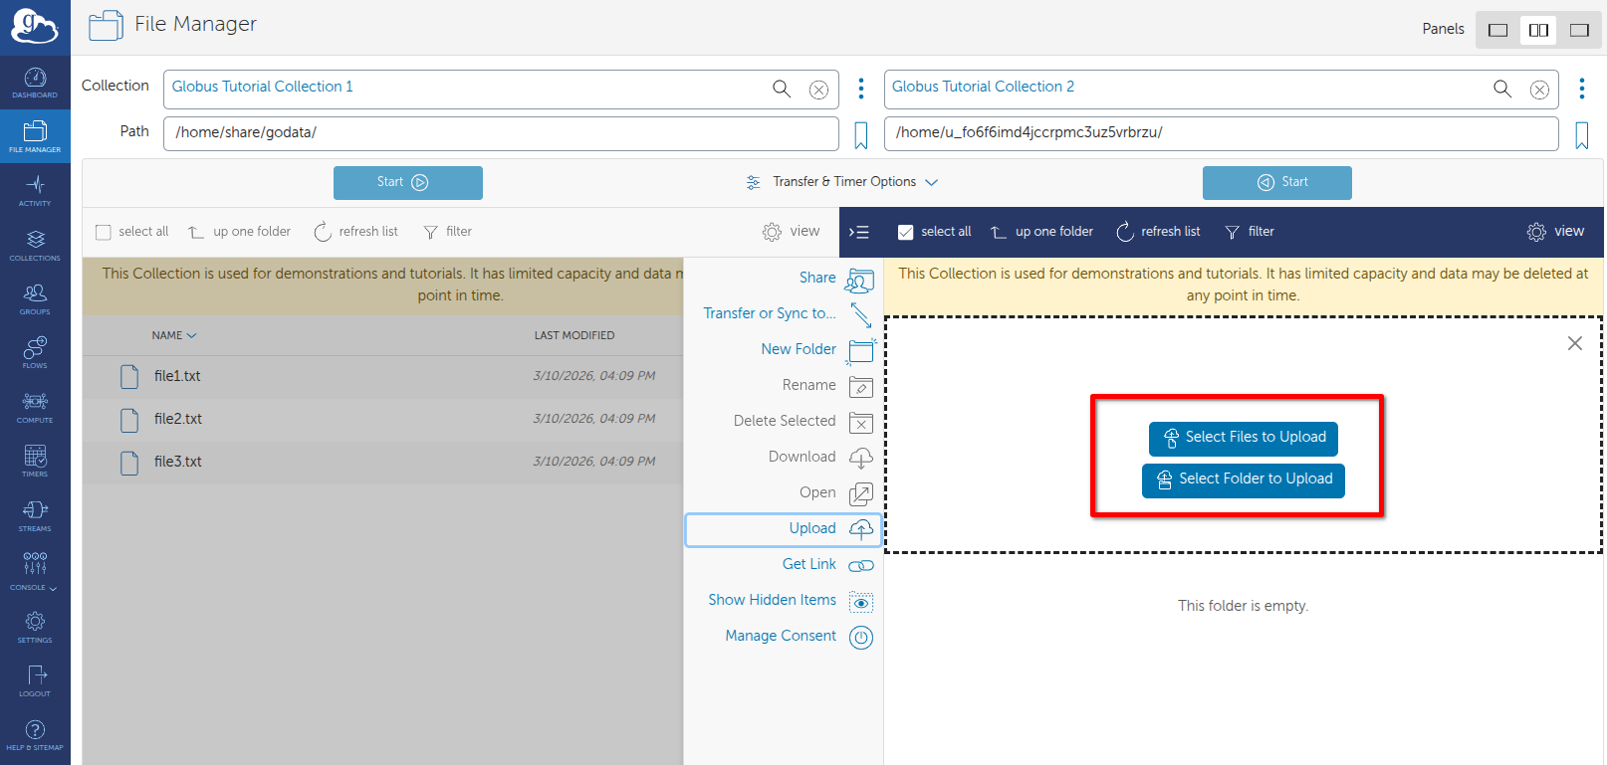The image size is (1607, 765).
Task: Open the Timers sidebar icon
Action: 35,462
